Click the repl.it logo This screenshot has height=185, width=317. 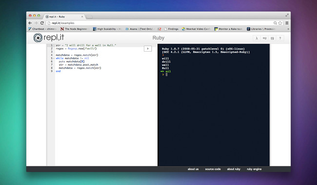(x=48, y=38)
